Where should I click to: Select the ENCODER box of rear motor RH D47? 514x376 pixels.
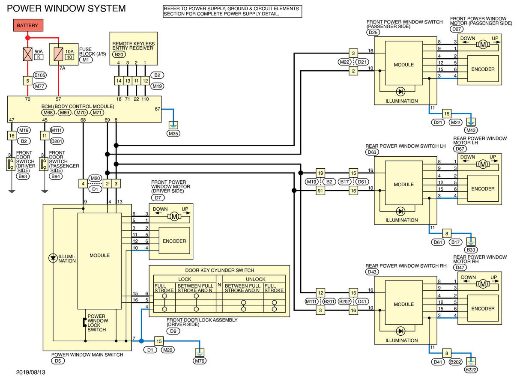(483, 309)
